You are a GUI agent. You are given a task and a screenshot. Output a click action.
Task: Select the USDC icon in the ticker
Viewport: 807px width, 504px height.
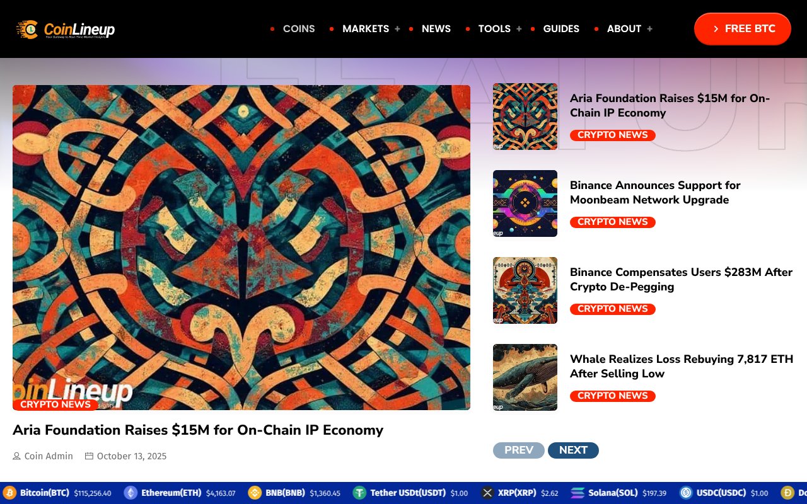point(686,493)
